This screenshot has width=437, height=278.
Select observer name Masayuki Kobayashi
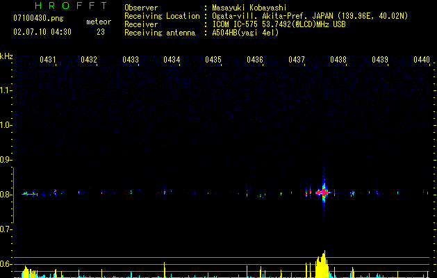coord(249,8)
